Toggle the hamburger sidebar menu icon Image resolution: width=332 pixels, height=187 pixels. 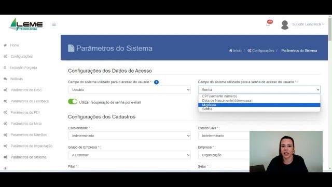point(54,24)
